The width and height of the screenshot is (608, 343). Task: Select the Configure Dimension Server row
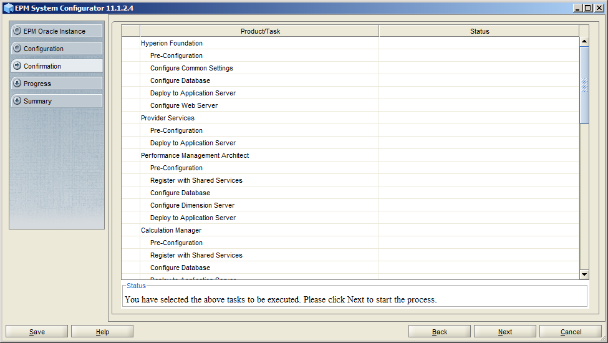[350, 205]
